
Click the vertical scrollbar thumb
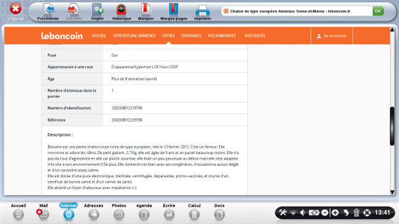(392, 126)
